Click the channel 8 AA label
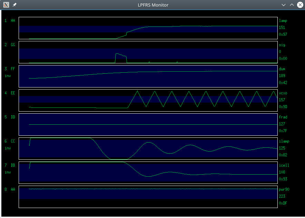Image resolution: width=305 pixels, height=218 pixels. click(x=10, y=189)
